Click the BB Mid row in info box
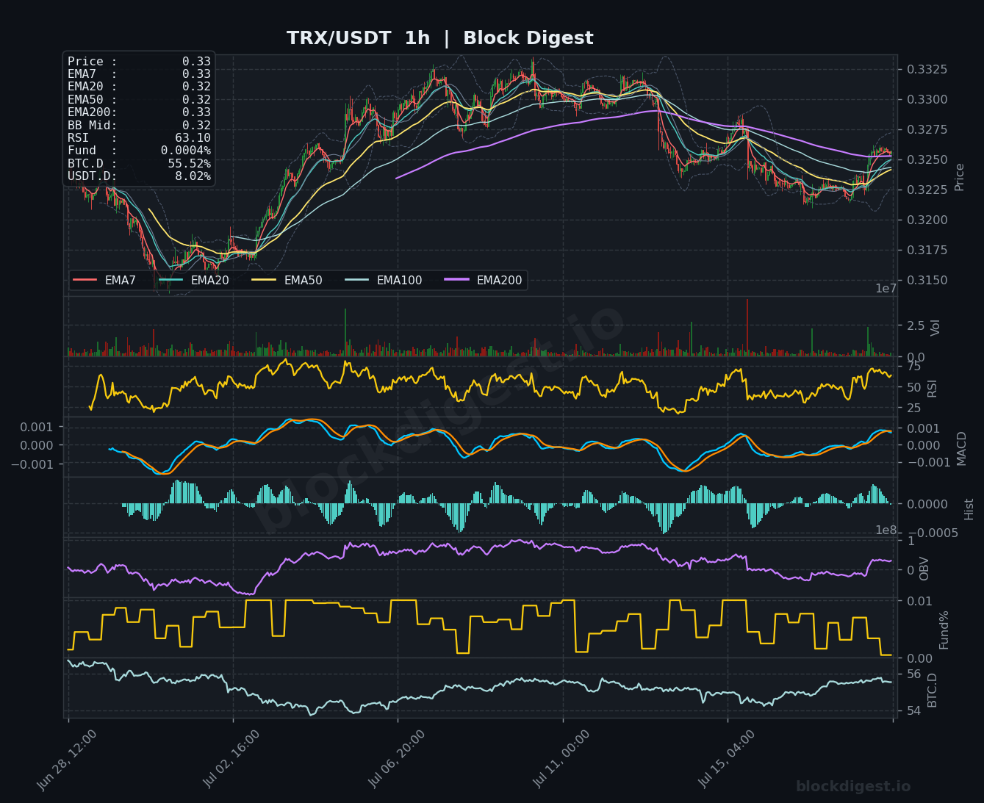Screen dimensions: 984x803 click(x=139, y=125)
